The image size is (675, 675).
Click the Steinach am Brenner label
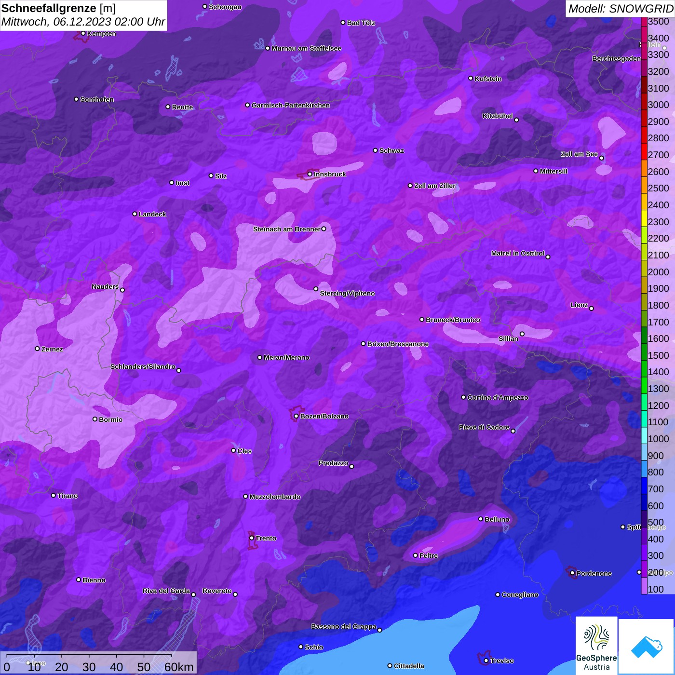(286, 229)
